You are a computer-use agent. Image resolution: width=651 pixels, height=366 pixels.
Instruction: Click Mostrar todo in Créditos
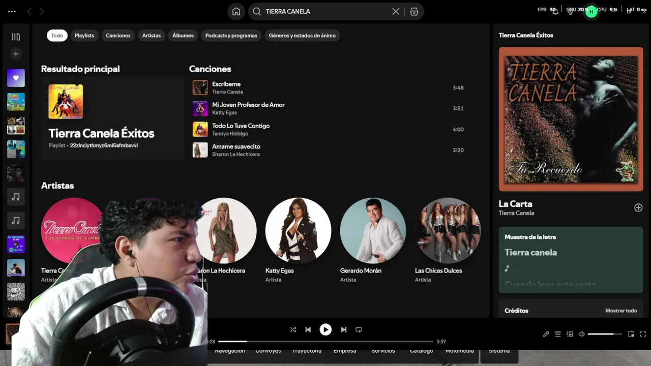tap(621, 311)
